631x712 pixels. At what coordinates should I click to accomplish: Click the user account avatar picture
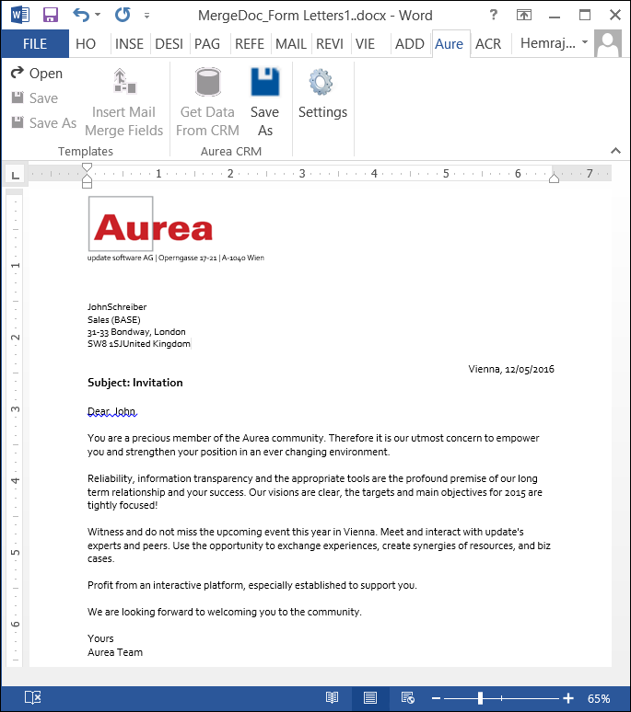click(x=608, y=43)
